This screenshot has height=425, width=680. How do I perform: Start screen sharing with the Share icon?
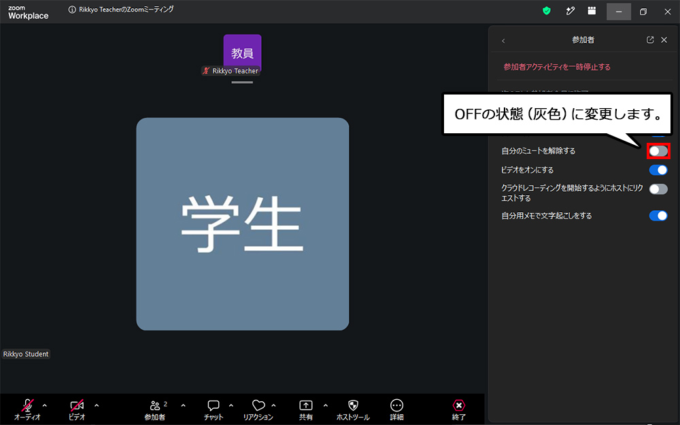306,405
